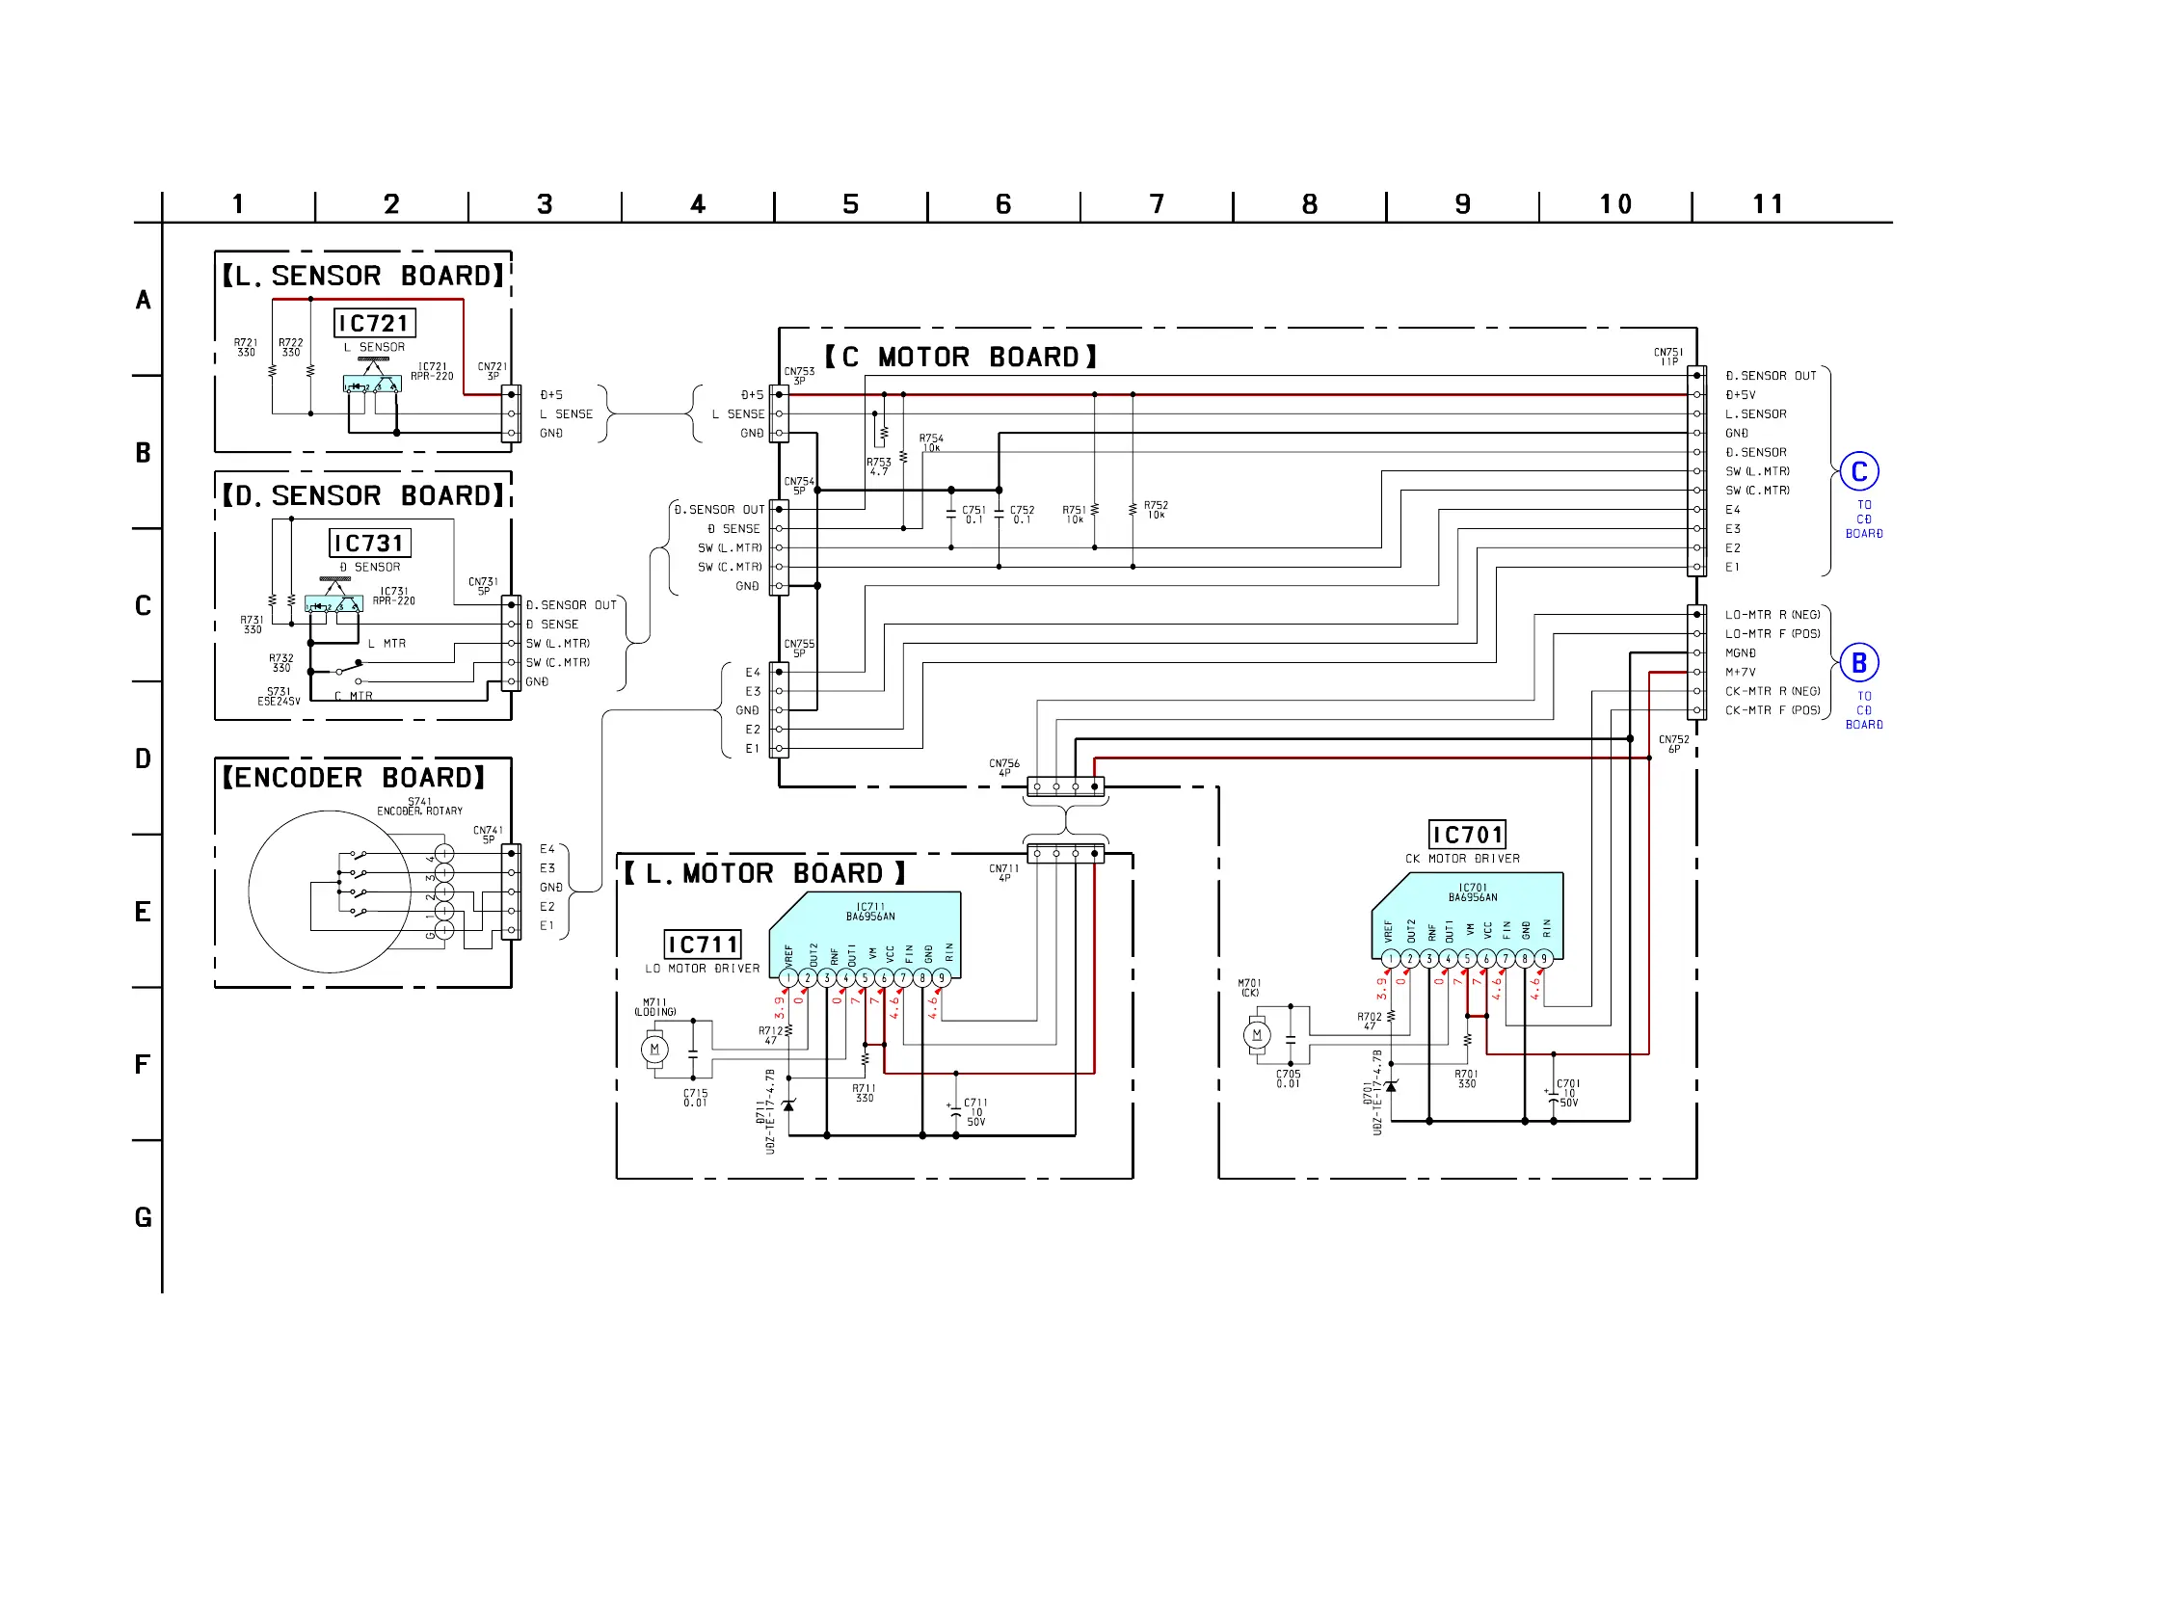Click the boxed IC721 label
This screenshot has height=1623, width=2159.
pyautogui.click(x=375, y=323)
